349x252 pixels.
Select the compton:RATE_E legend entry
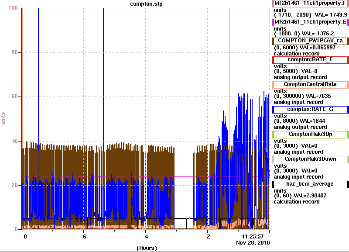(x=310, y=60)
